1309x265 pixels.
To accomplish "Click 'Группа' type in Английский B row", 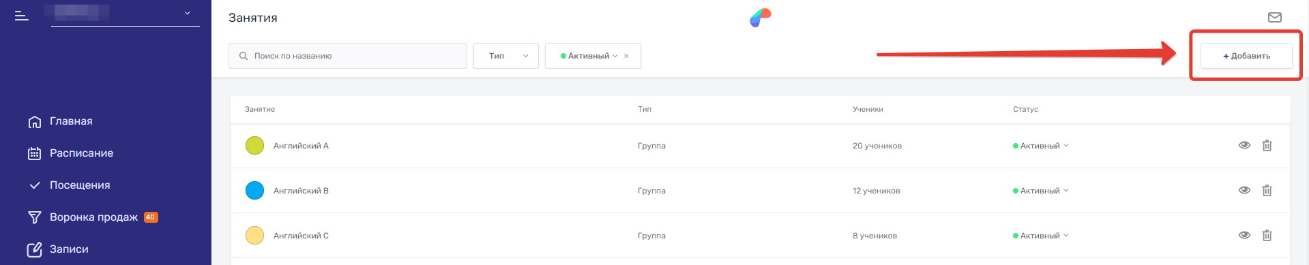I will point(651,191).
